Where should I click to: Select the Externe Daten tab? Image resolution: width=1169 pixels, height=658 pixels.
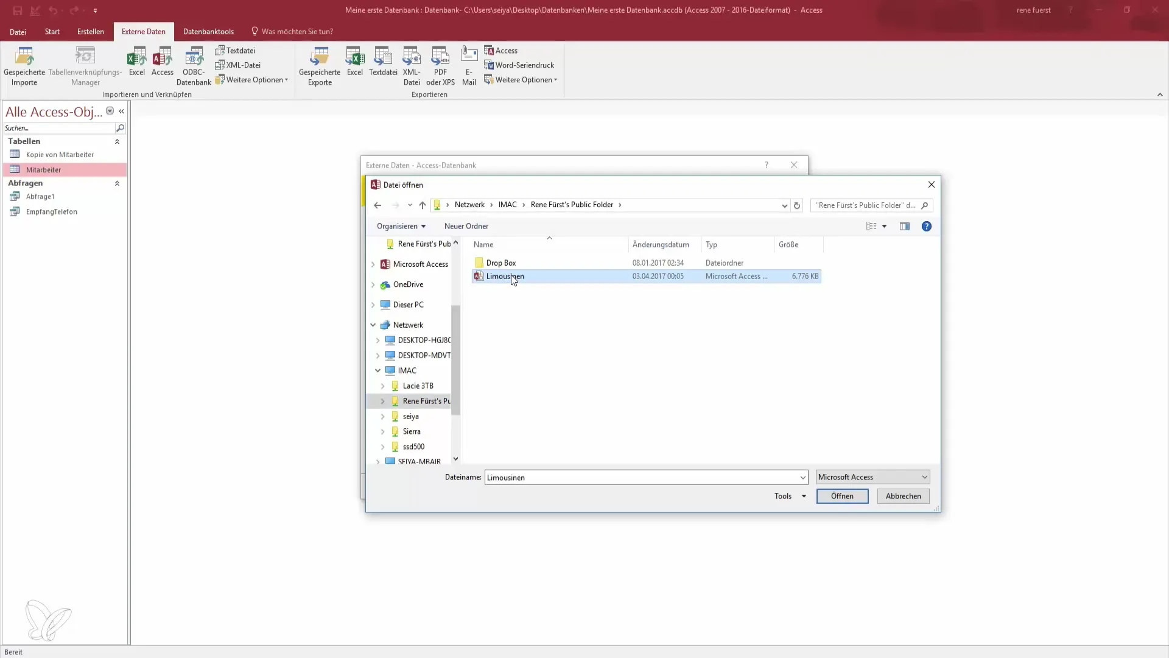[144, 32]
